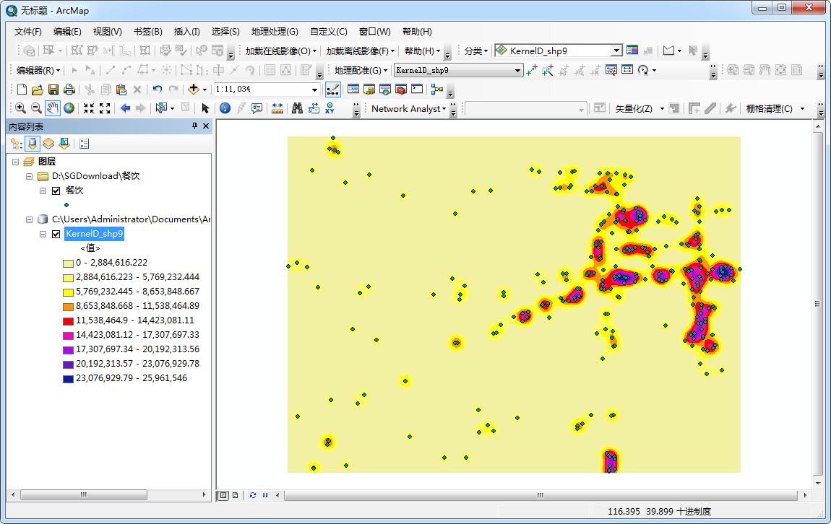Click the 内容列表 panel pin toggle
Image resolution: width=831 pixels, height=524 pixels.
194,126
